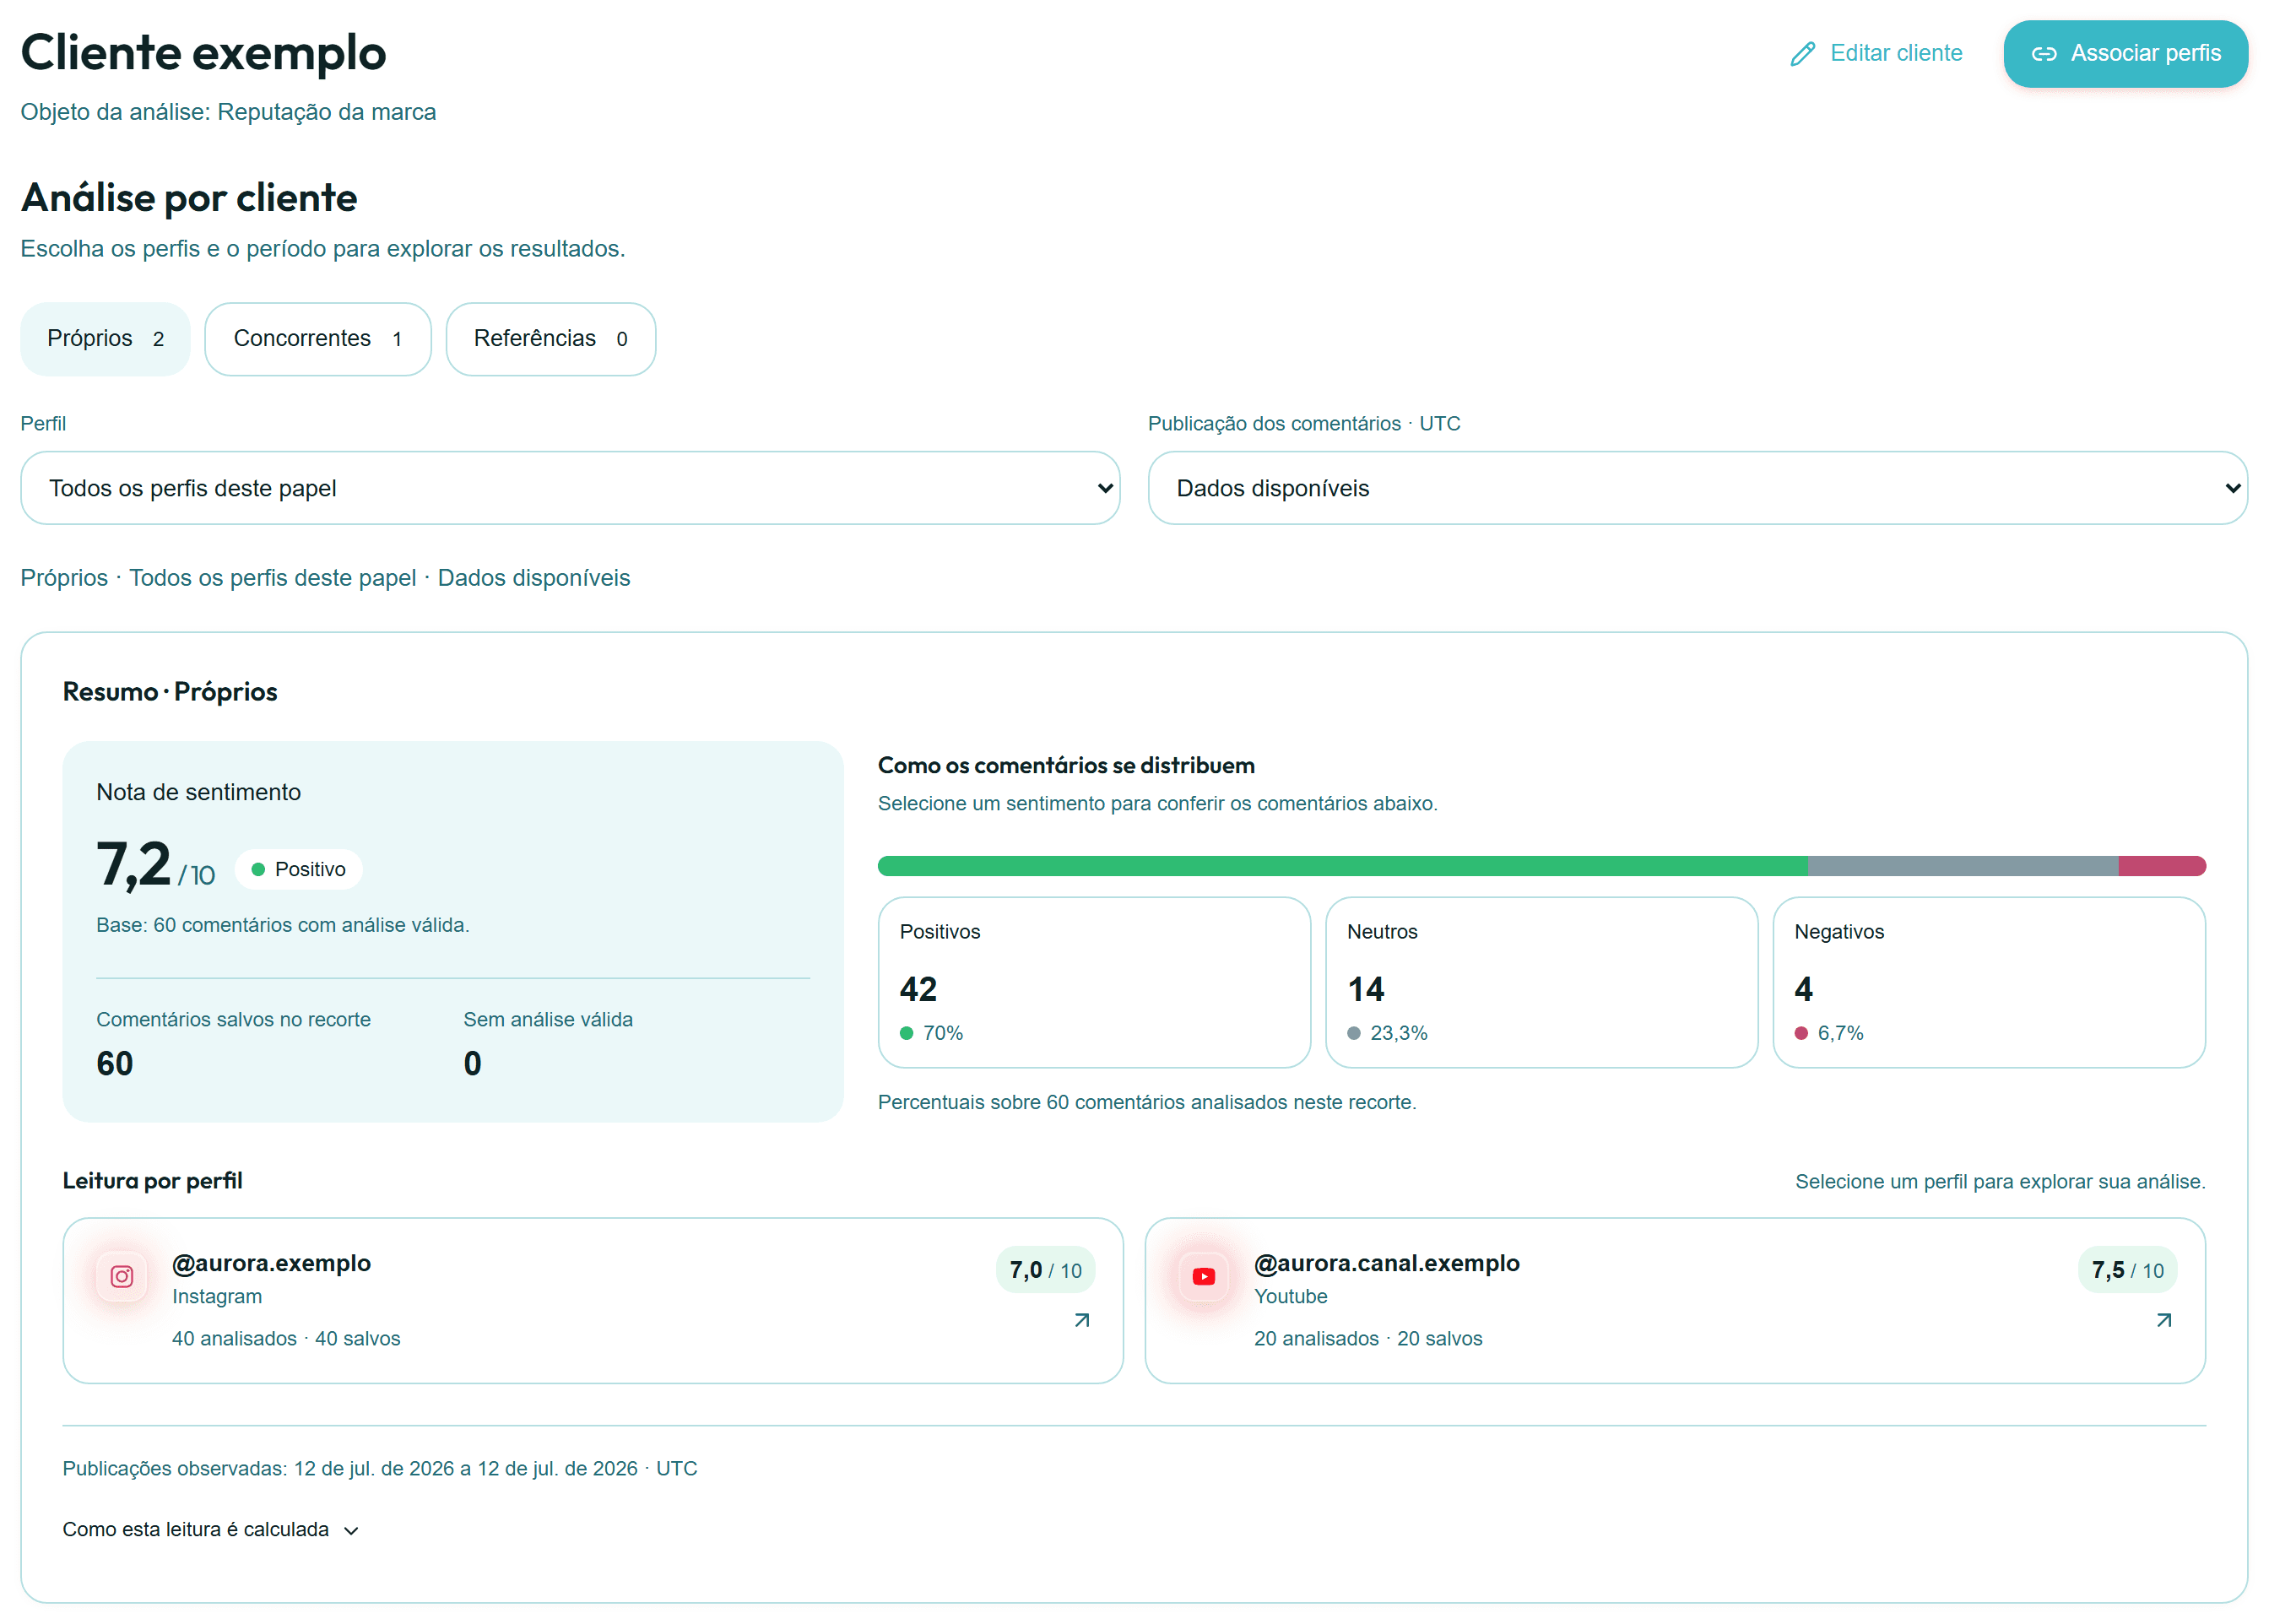The image size is (2269, 1624).
Task: Click the '23,3%' percentage under Neutros
Action: pos(1399,1033)
